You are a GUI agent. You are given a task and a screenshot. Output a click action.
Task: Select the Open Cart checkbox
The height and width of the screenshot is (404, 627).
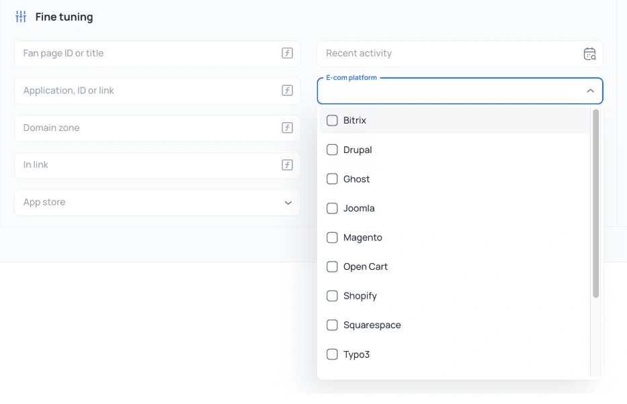click(x=332, y=266)
